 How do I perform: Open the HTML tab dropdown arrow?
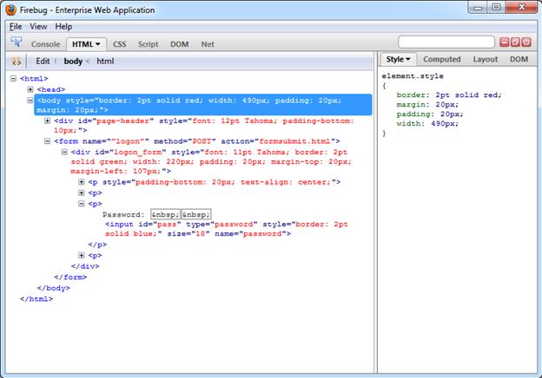[98, 43]
